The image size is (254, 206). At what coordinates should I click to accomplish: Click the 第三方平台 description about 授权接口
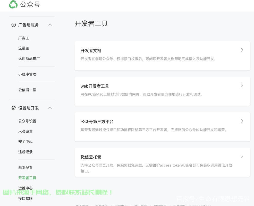(154, 130)
